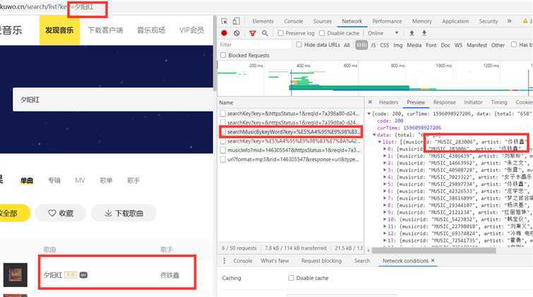Enable Disable cache checkbox in network toolbar
The height and width of the screenshot is (297, 533).
[322, 33]
